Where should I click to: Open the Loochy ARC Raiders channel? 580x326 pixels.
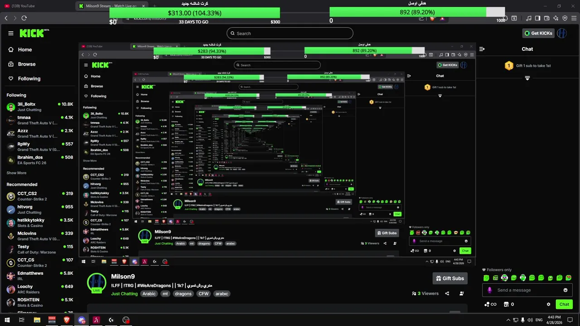39,289
